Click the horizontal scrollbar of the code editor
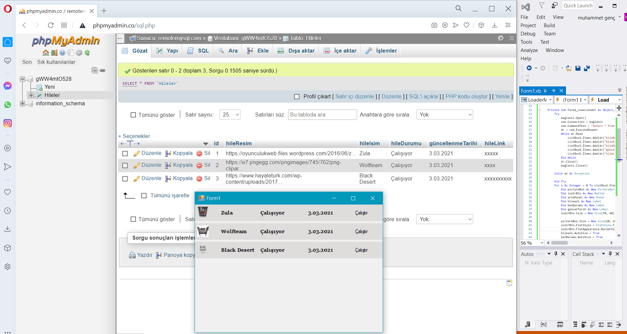The image size is (627, 334). 579,243
